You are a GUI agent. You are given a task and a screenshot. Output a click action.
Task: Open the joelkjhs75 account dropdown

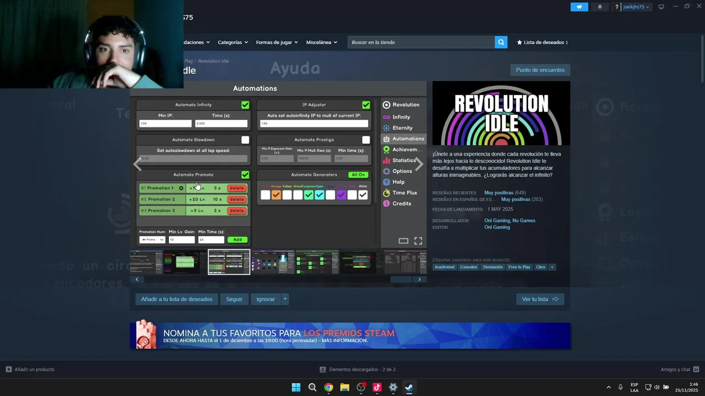tap(636, 7)
